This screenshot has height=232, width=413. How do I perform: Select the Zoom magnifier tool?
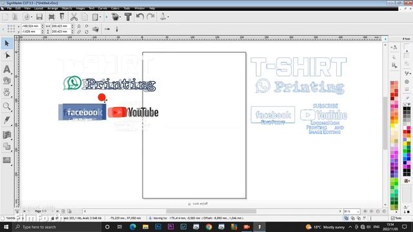(7, 106)
